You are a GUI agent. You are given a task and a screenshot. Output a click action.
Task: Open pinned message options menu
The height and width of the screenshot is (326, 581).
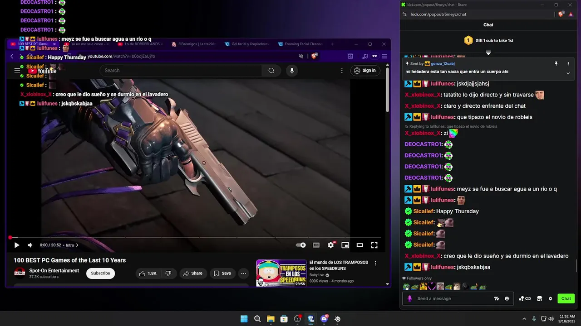pyautogui.click(x=568, y=64)
